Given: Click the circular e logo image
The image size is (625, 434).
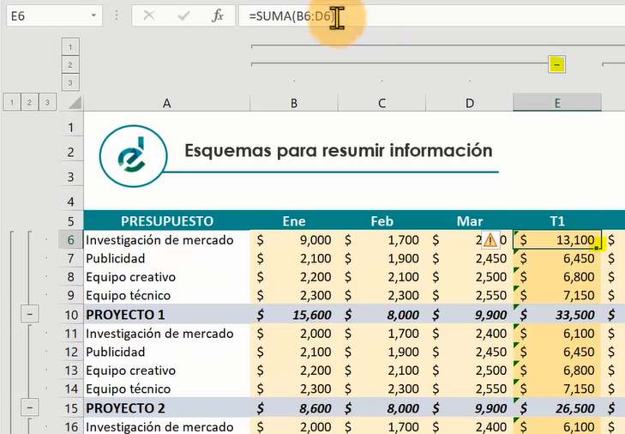Looking at the screenshot, I should pos(133,156).
